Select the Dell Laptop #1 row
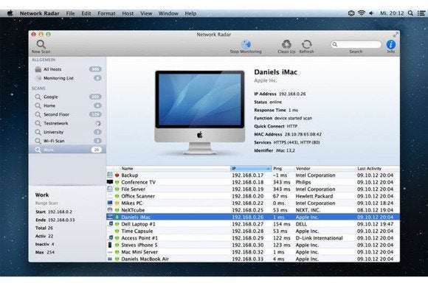The width and height of the screenshot is (428, 286). 253,224
